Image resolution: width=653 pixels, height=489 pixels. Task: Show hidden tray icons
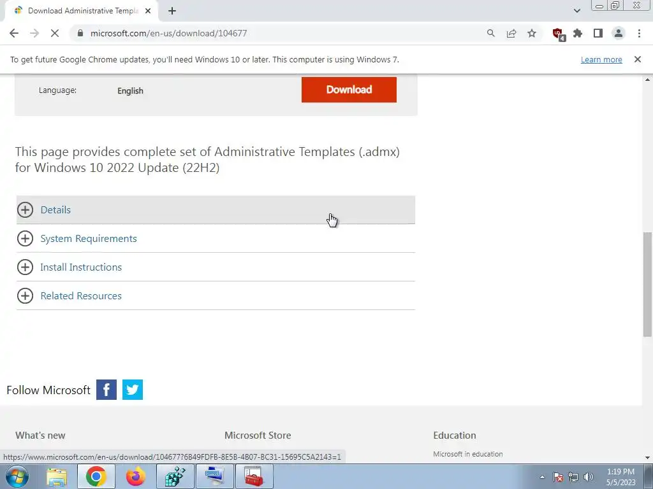[542, 477]
